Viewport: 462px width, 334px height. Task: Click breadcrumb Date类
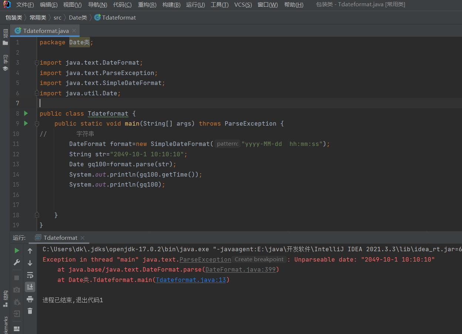tap(78, 17)
